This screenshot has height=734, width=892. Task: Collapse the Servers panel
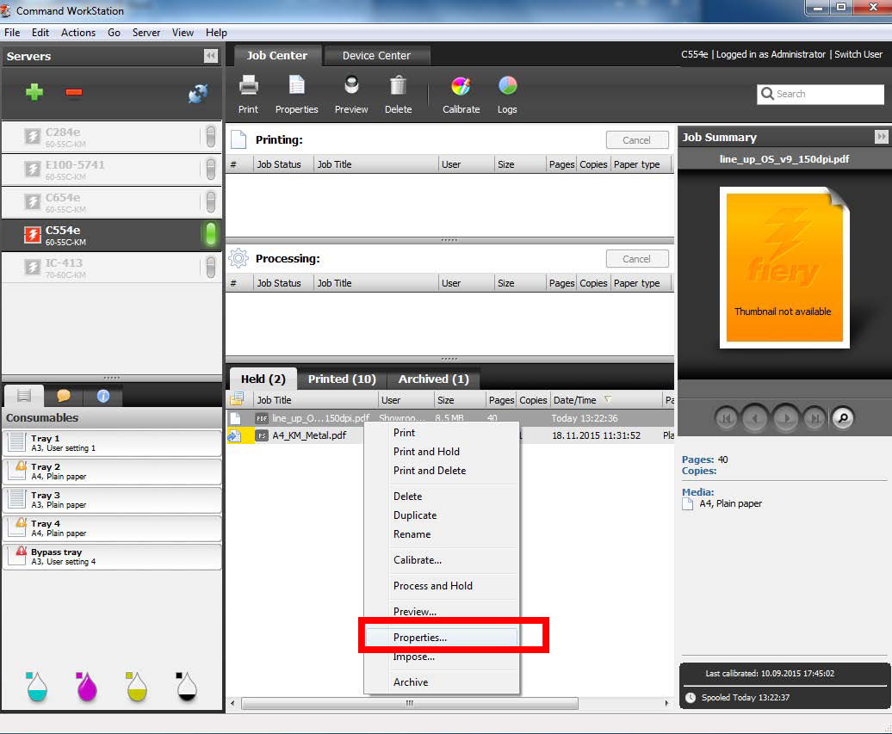(x=210, y=56)
